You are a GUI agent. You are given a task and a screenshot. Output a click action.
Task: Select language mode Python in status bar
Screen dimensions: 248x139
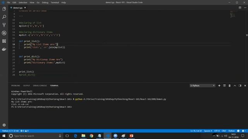[231, 131]
